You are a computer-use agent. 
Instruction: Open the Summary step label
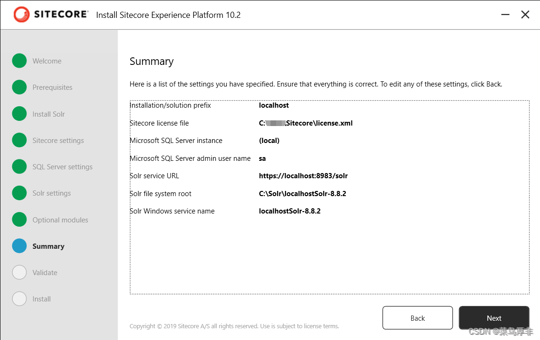click(x=48, y=246)
